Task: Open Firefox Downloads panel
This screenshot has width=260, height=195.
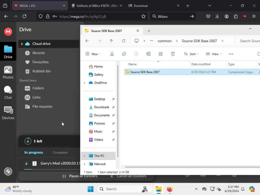Action: coord(217,16)
